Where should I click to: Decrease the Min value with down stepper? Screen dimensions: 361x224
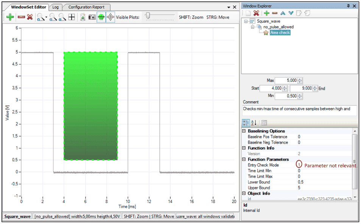tap(300, 97)
